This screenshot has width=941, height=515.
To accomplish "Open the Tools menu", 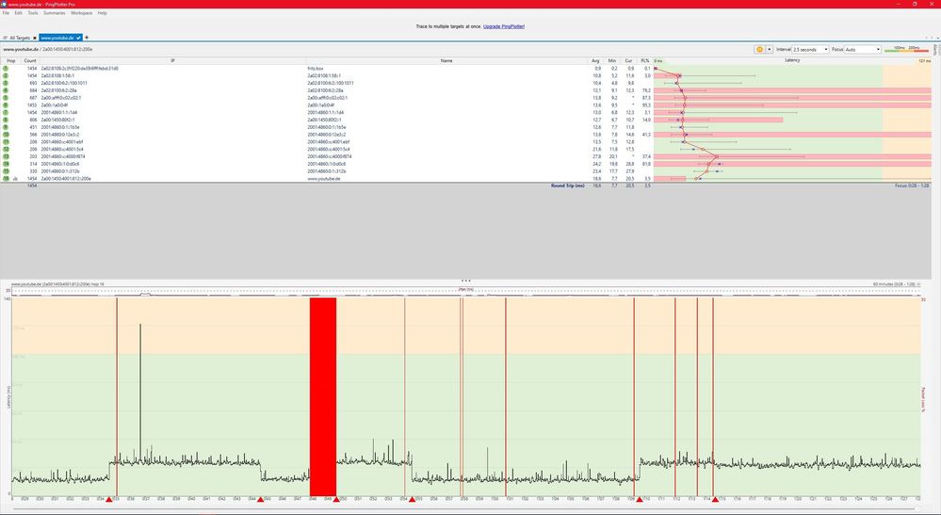I will [x=32, y=12].
